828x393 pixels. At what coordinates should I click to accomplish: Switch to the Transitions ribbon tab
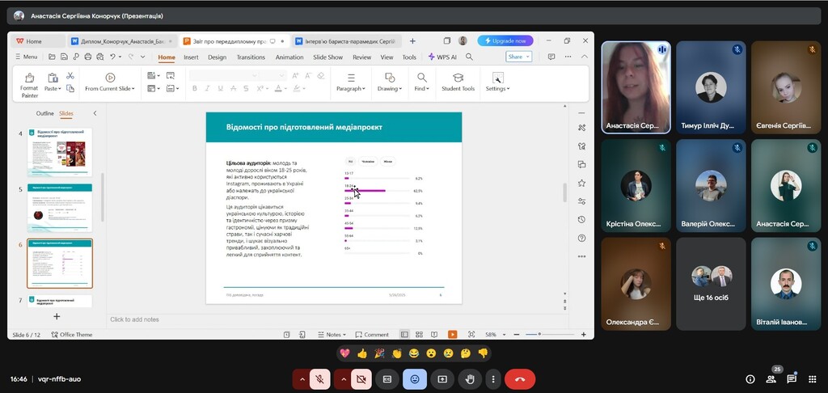(x=251, y=57)
